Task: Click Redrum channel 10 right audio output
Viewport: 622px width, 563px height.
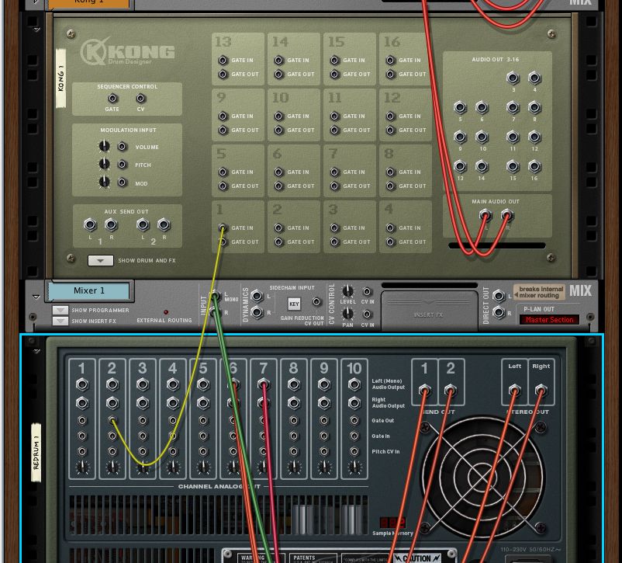Action: click(x=354, y=403)
